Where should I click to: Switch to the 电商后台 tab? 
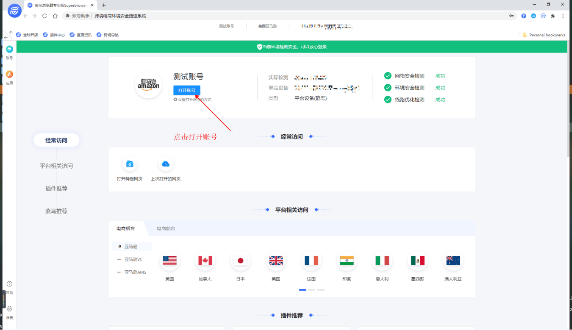[x=126, y=228]
